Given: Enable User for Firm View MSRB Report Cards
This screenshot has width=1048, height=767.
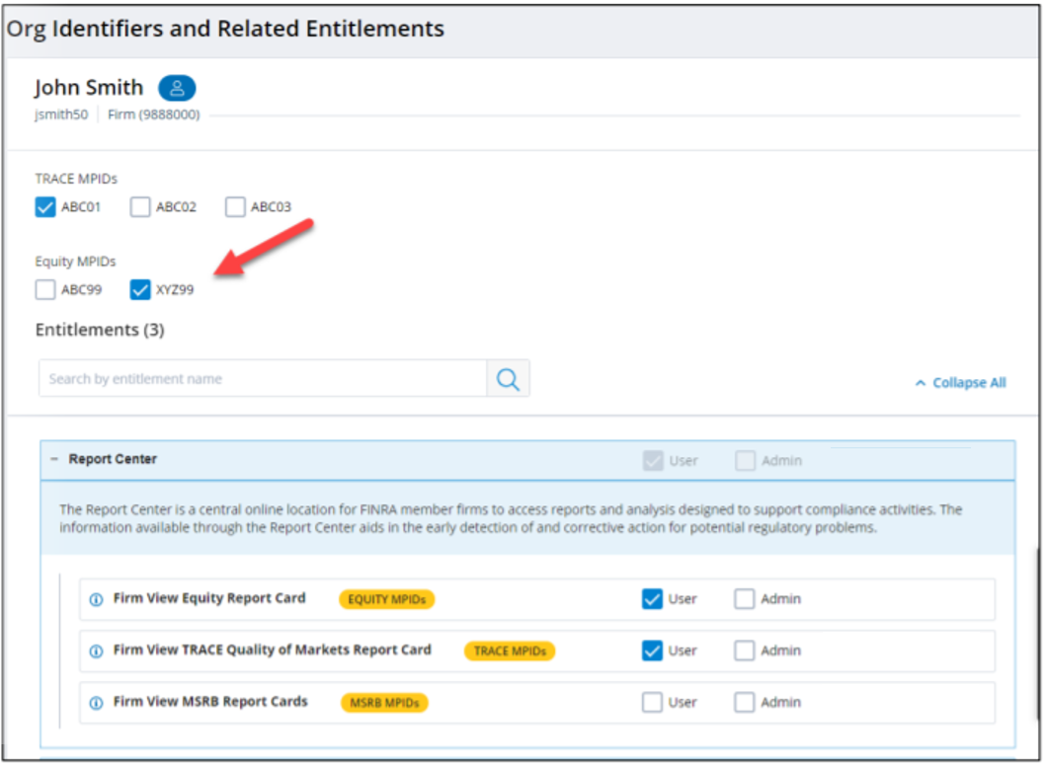Looking at the screenshot, I should 651,702.
